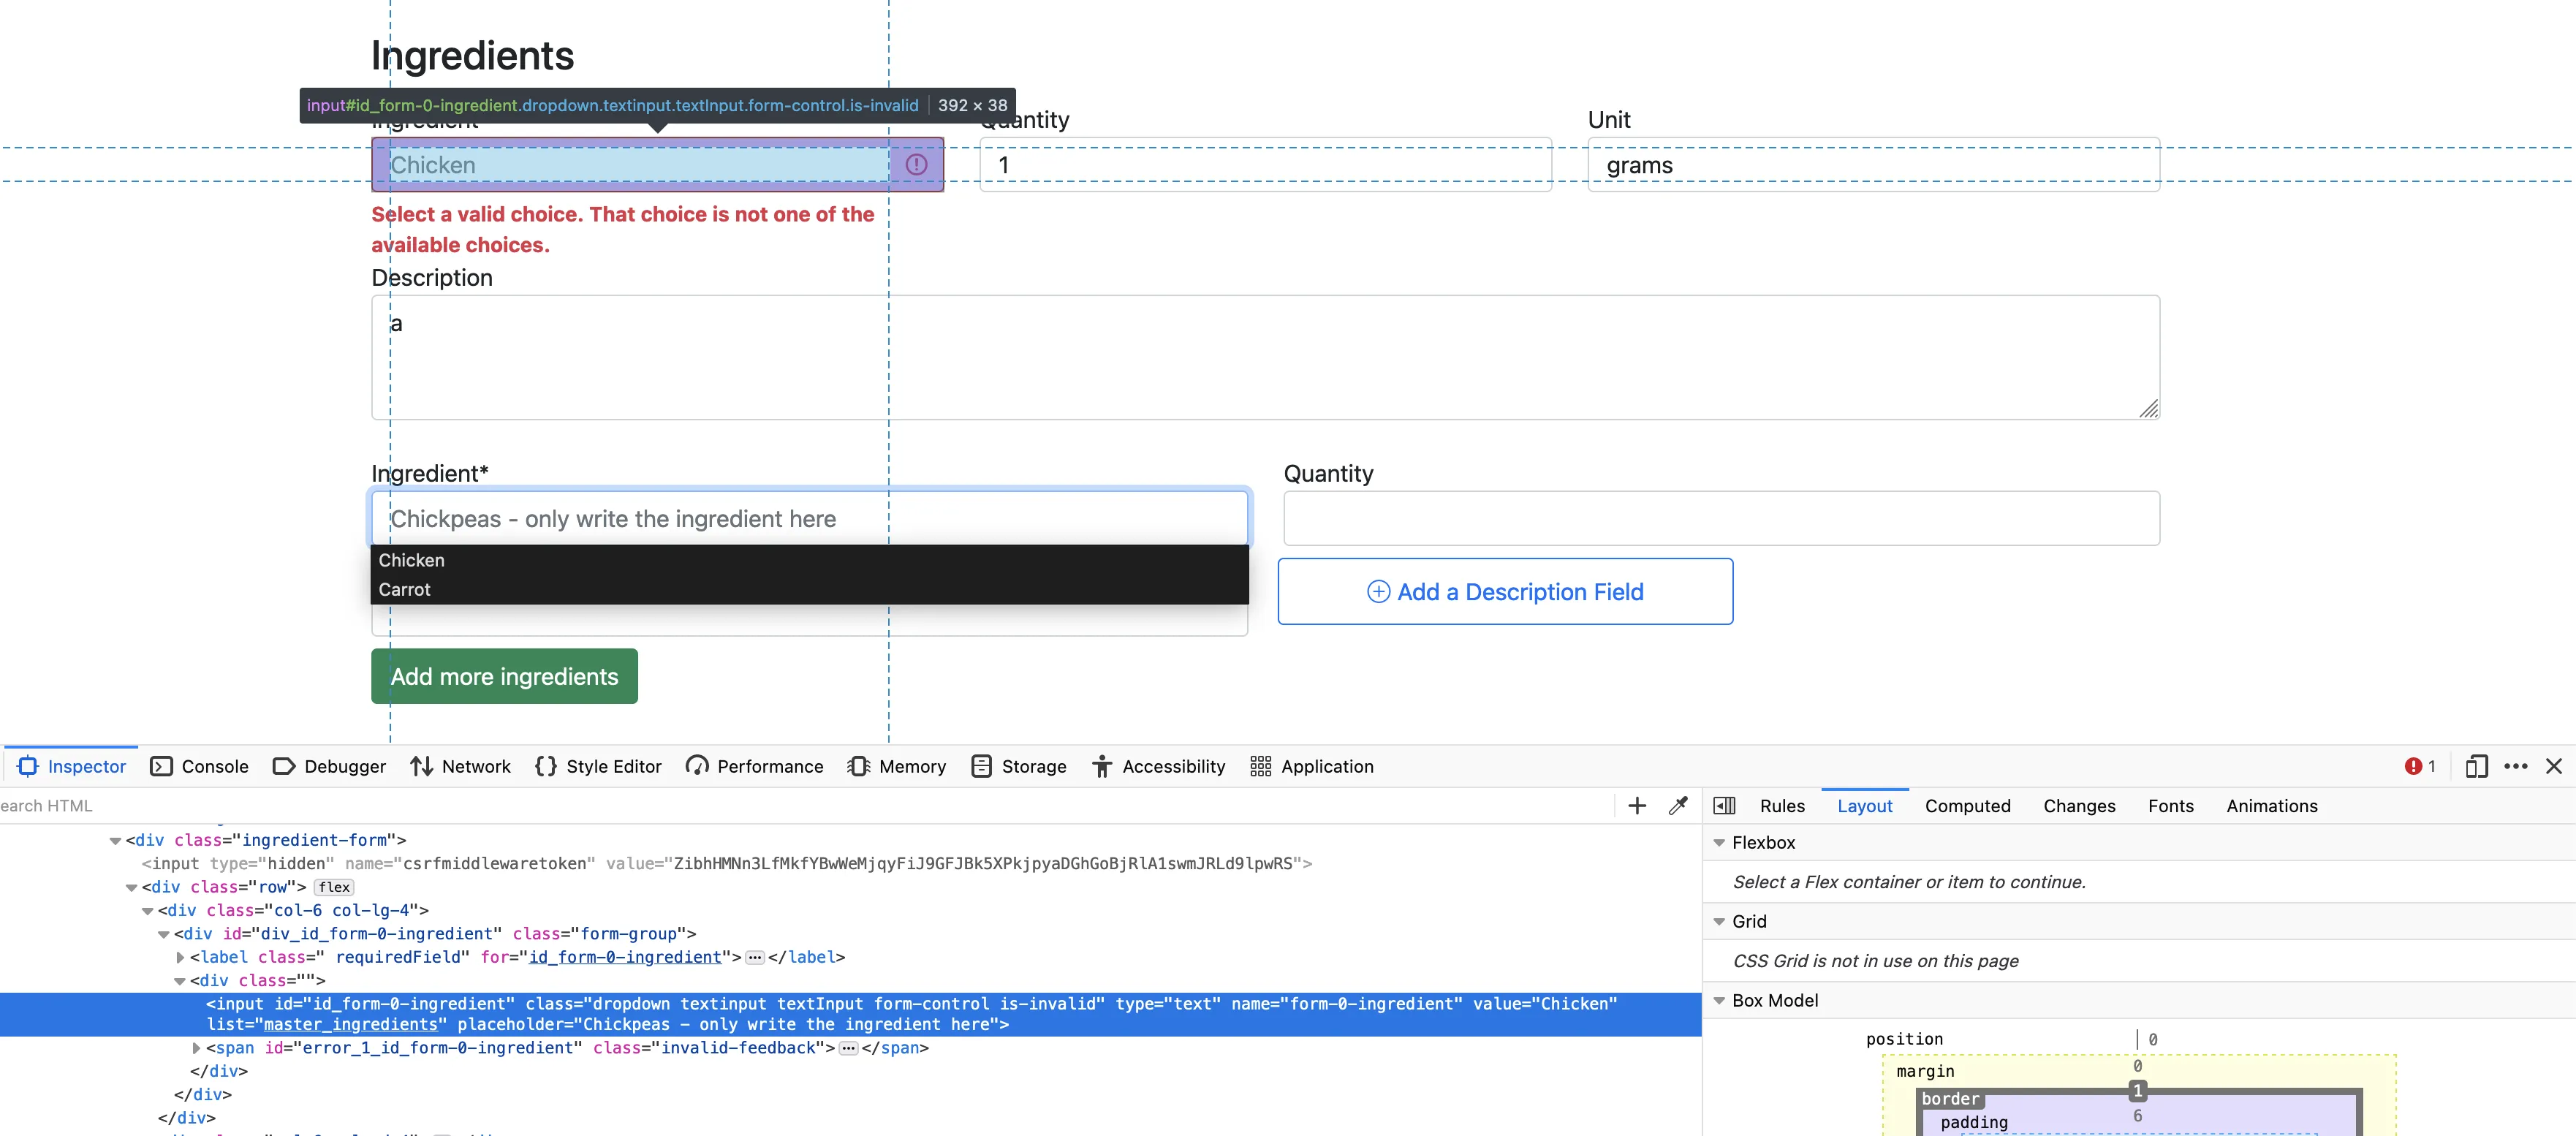Open the devtools three-dot options menu
The width and height of the screenshot is (2576, 1136).
pyautogui.click(x=2516, y=766)
